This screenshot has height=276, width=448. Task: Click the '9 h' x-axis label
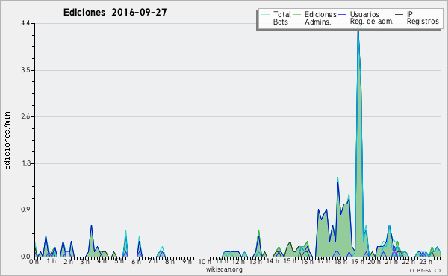point(187,261)
